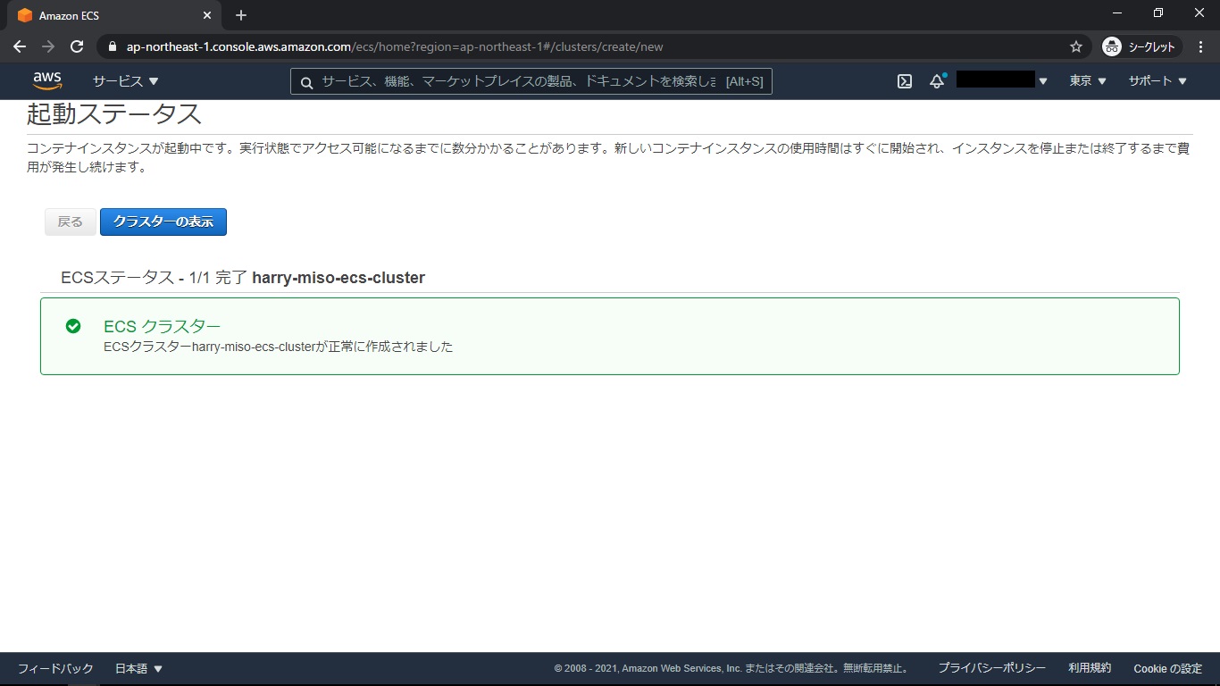Expand the サービス services menu
This screenshot has width=1220, height=686.
(x=126, y=81)
